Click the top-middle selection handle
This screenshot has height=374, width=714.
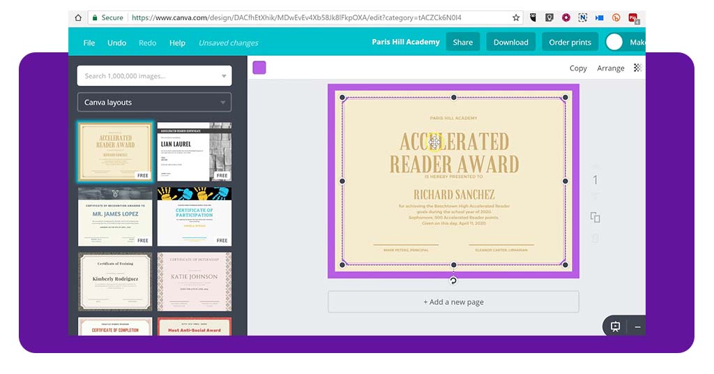tap(453, 98)
